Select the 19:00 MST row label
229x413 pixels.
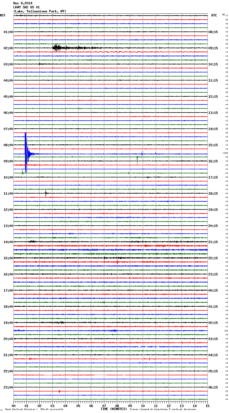tap(8, 323)
